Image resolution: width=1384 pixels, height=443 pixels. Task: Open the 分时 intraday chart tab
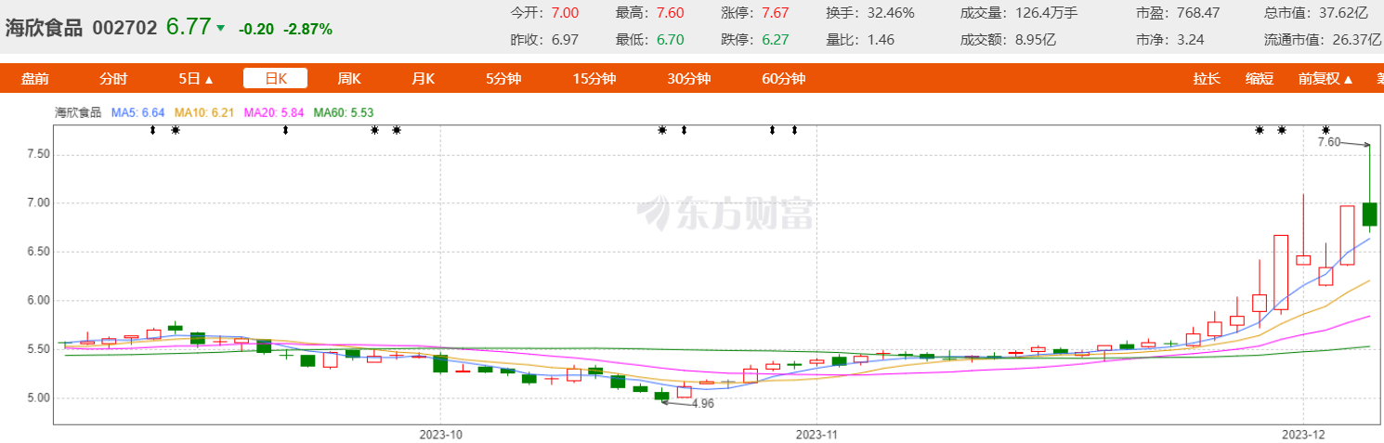pyautogui.click(x=113, y=79)
